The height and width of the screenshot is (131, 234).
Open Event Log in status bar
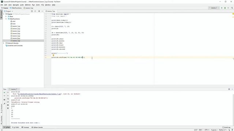pos(226,127)
